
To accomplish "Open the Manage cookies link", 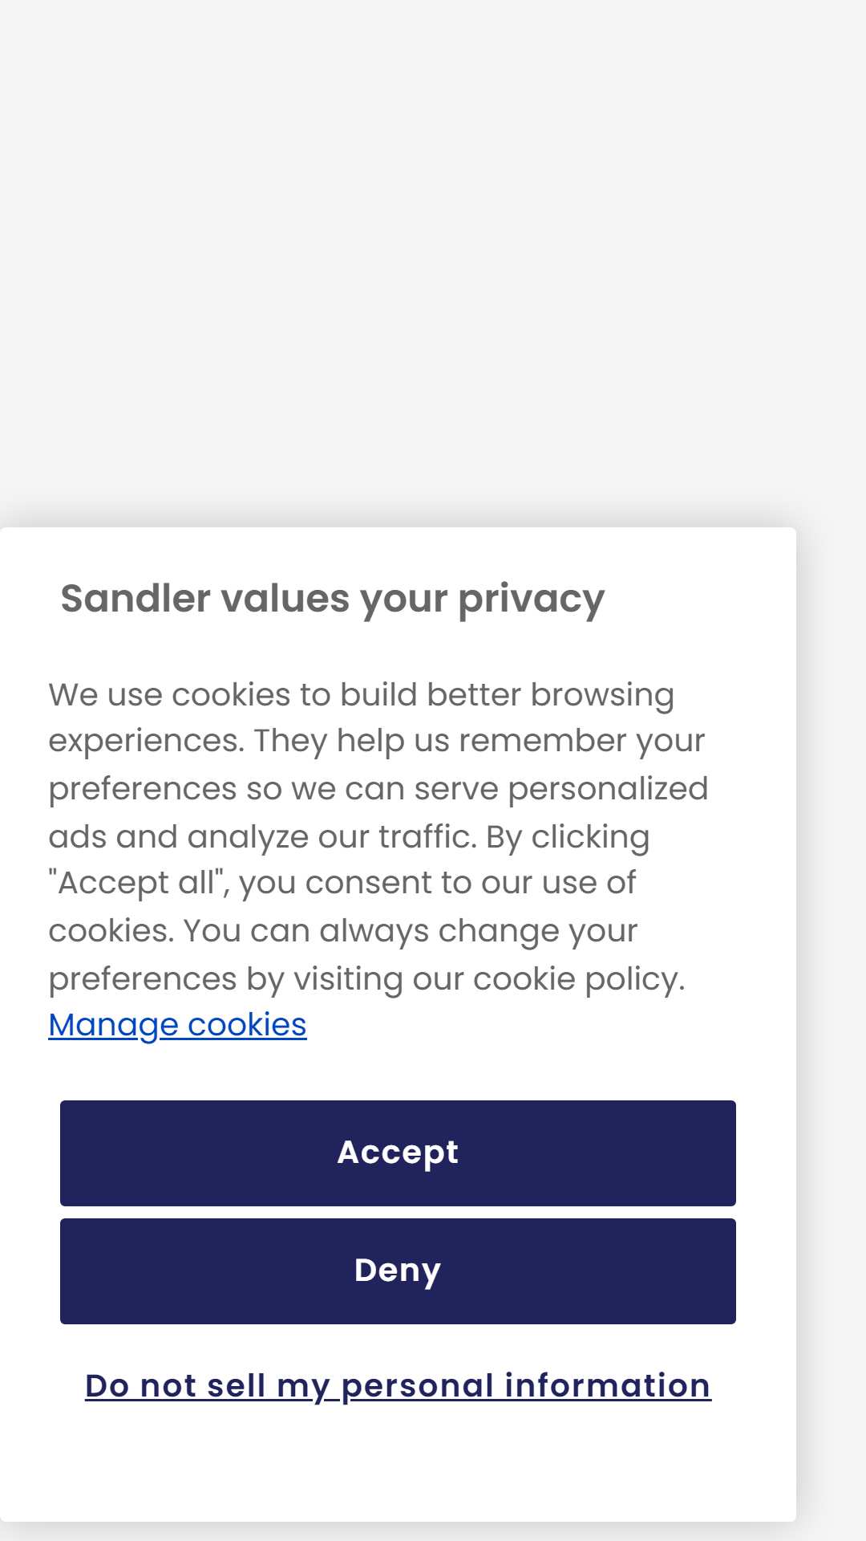I will coord(177,1025).
